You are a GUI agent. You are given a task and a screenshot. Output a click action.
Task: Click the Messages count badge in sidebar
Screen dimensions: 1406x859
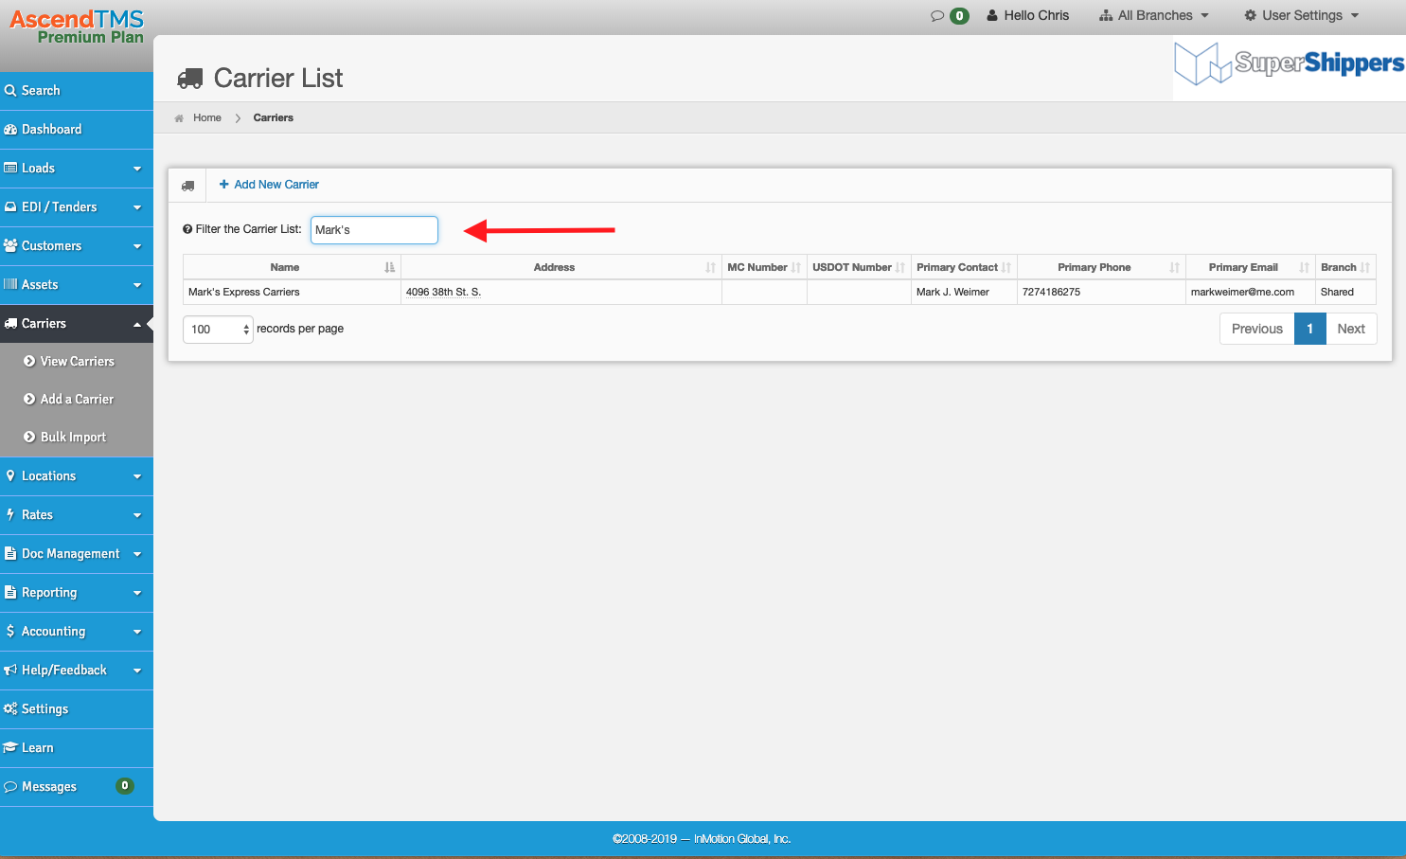124,786
